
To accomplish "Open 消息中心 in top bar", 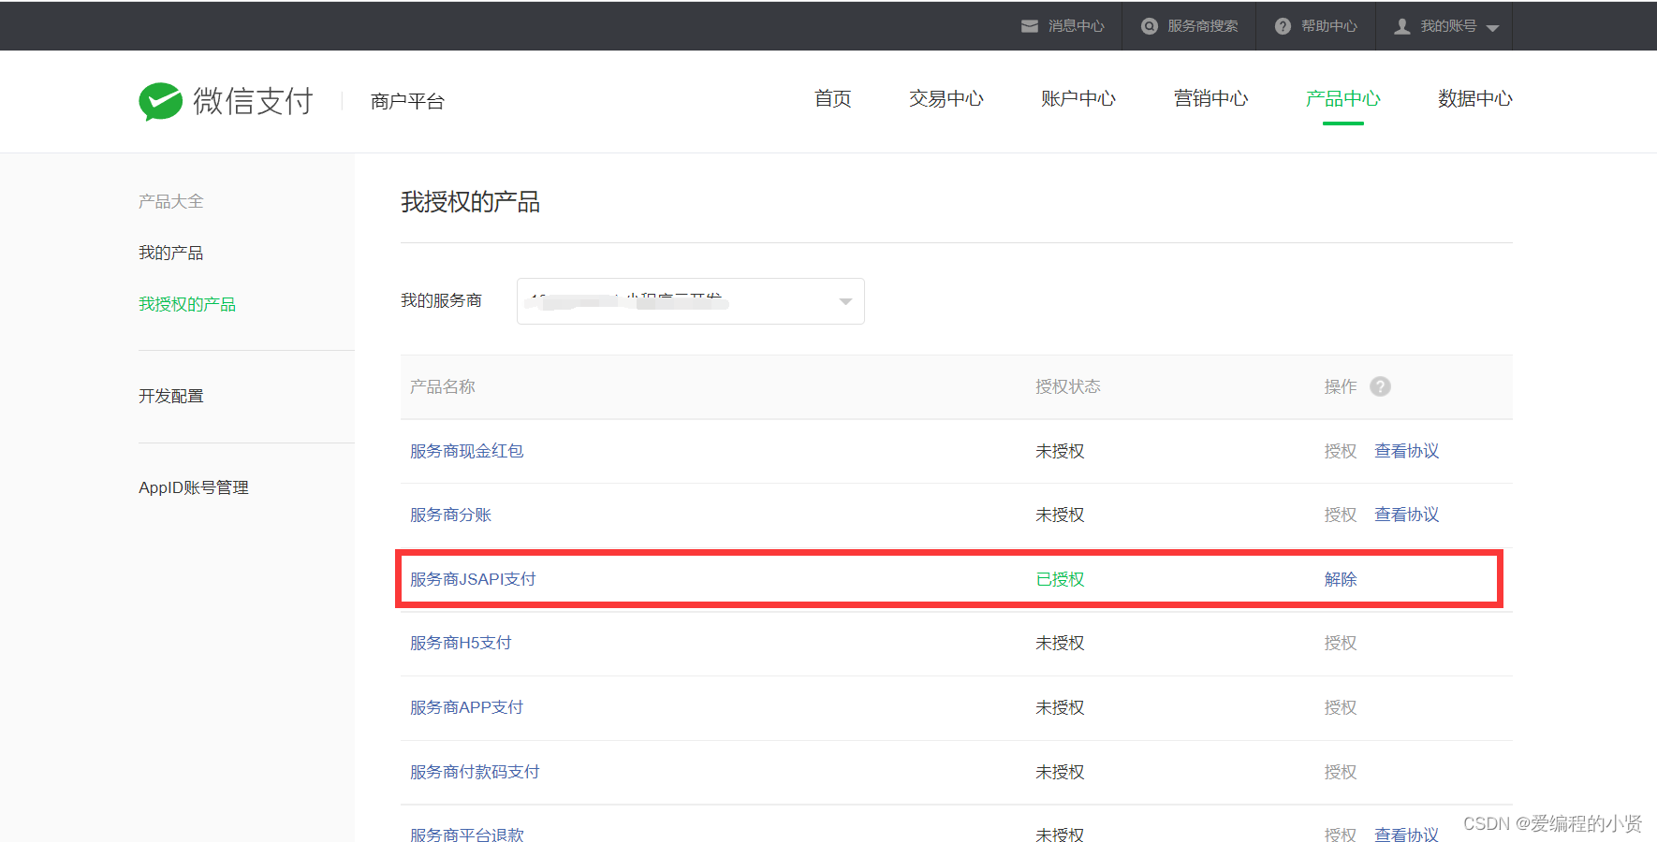I will click(x=1077, y=26).
